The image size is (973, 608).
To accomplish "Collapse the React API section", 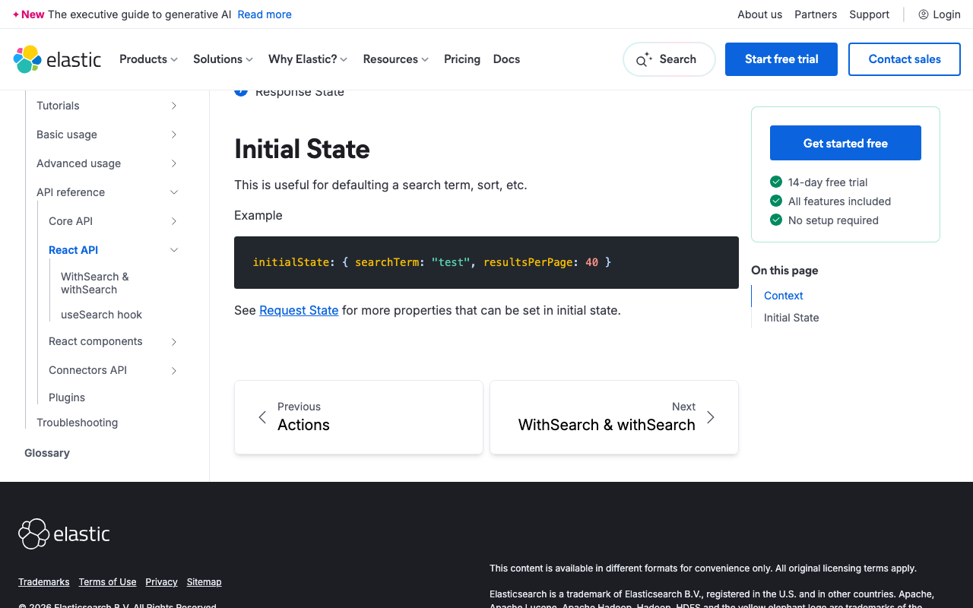I will click(x=174, y=250).
